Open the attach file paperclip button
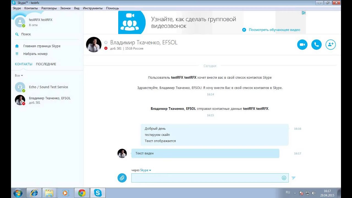Viewport: 352px width, 198px height. point(122,178)
